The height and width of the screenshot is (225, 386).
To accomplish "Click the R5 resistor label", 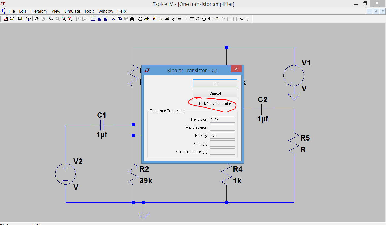I will point(305,138).
